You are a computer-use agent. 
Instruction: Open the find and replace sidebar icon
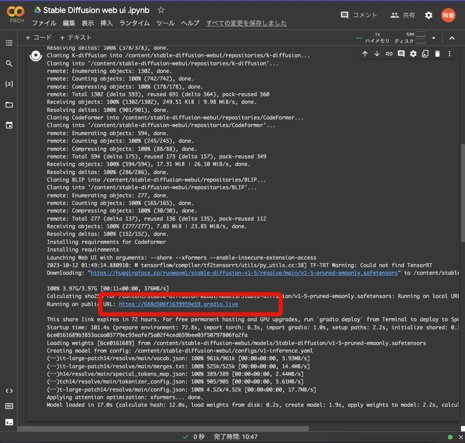click(x=9, y=64)
